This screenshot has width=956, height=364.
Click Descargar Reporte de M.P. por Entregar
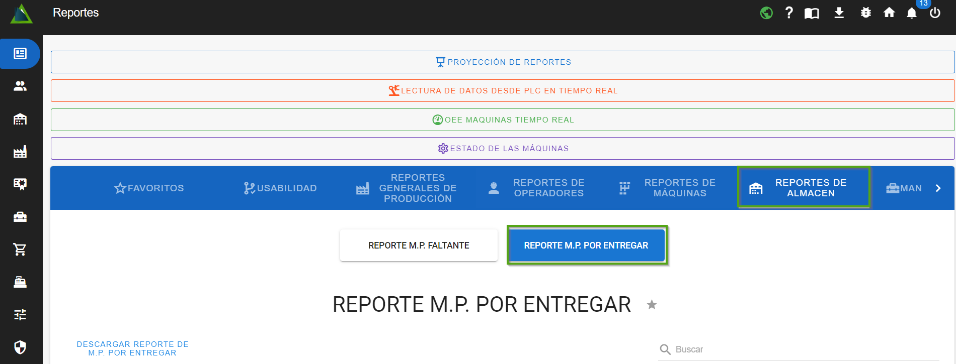pos(132,348)
